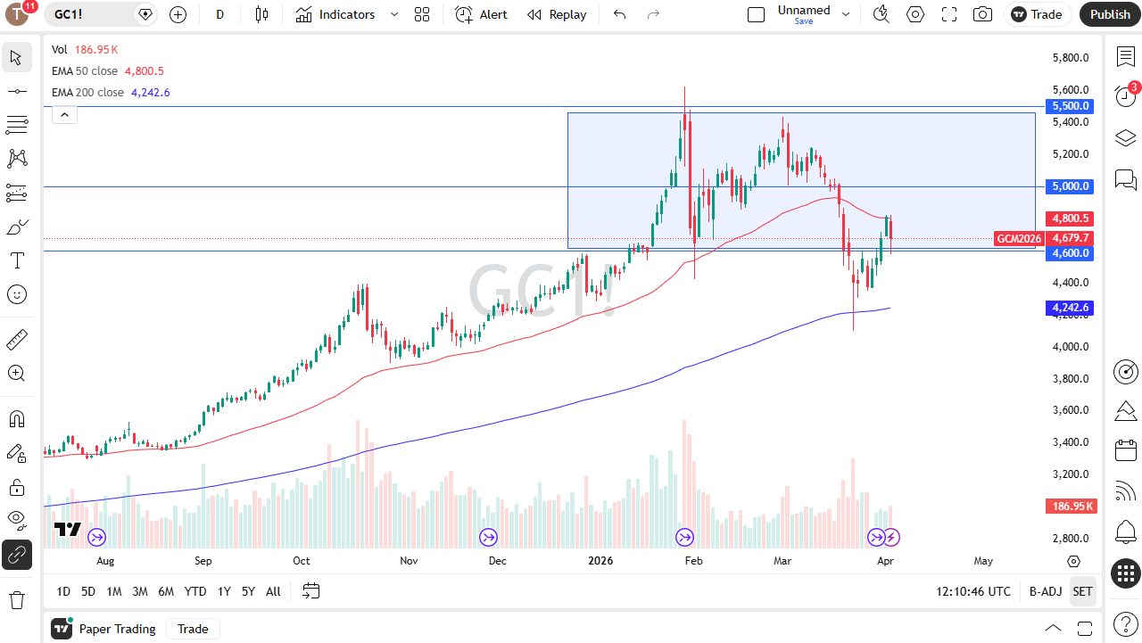This screenshot has height=643, width=1142.
Task: Open the object tree layers icon
Action: click(1126, 138)
